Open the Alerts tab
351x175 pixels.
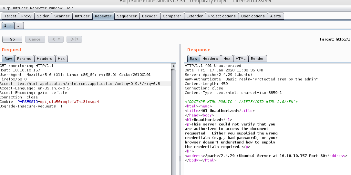(x=275, y=16)
